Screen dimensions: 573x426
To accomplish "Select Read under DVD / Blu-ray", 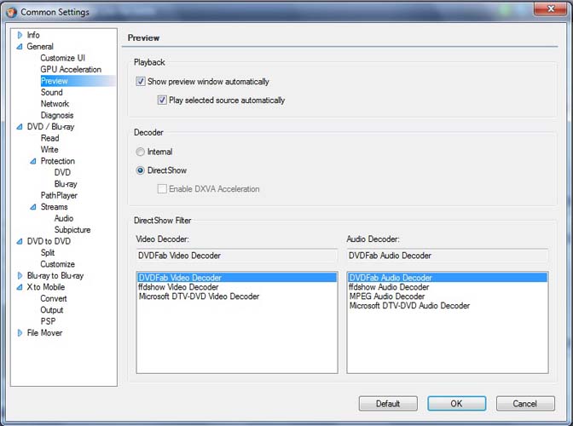I will pyautogui.click(x=50, y=138).
